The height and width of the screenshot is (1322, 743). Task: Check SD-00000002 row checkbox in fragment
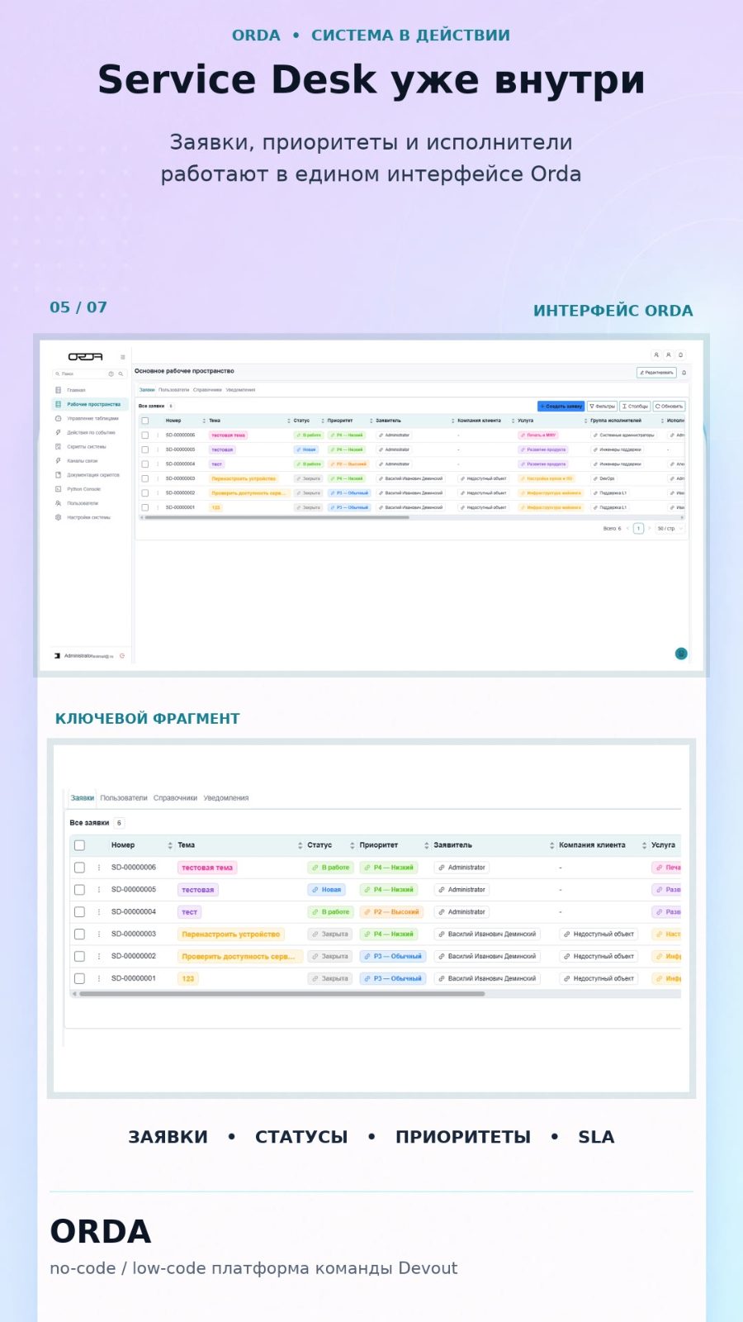pyautogui.click(x=79, y=956)
